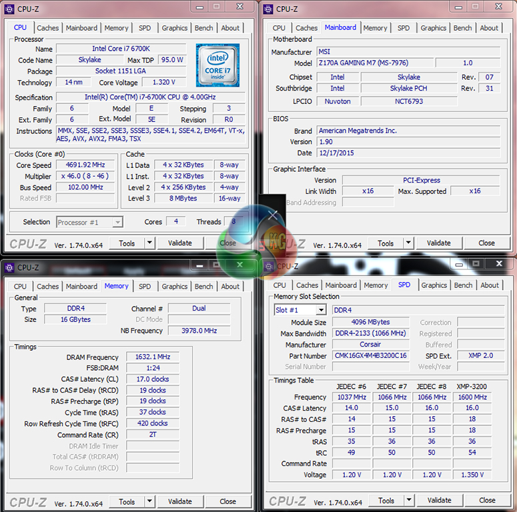Select BIOS date 12/17/2015 field
Screen dimensions: 517x512
(408, 153)
